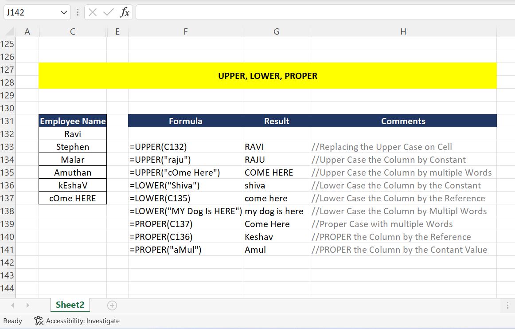Click the sheet tab bar resize dots handle
The height and width of the screenshot is (329, 515).
pyautogui.click(x=507, y=305)
